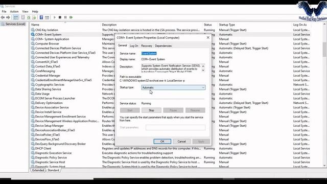The image size is (327, 184).
Task: Click the Start parameters input field
Action: pos(176,127)
